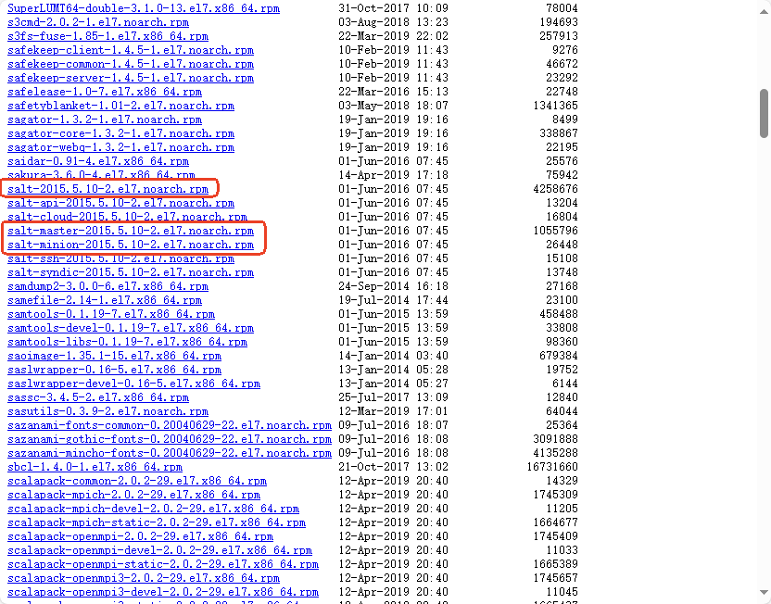
Task: Click scalapack-openmpi3-2.0.2-29.el7.x86_64.rpm
Action: [x=144, y=577]
